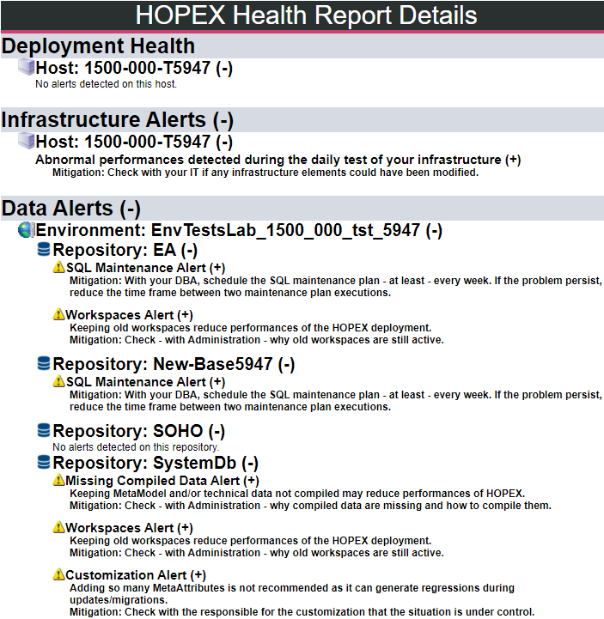604x619 pixels.
Task: Collapse the Data Alerts section
Action: pos(129,209)
